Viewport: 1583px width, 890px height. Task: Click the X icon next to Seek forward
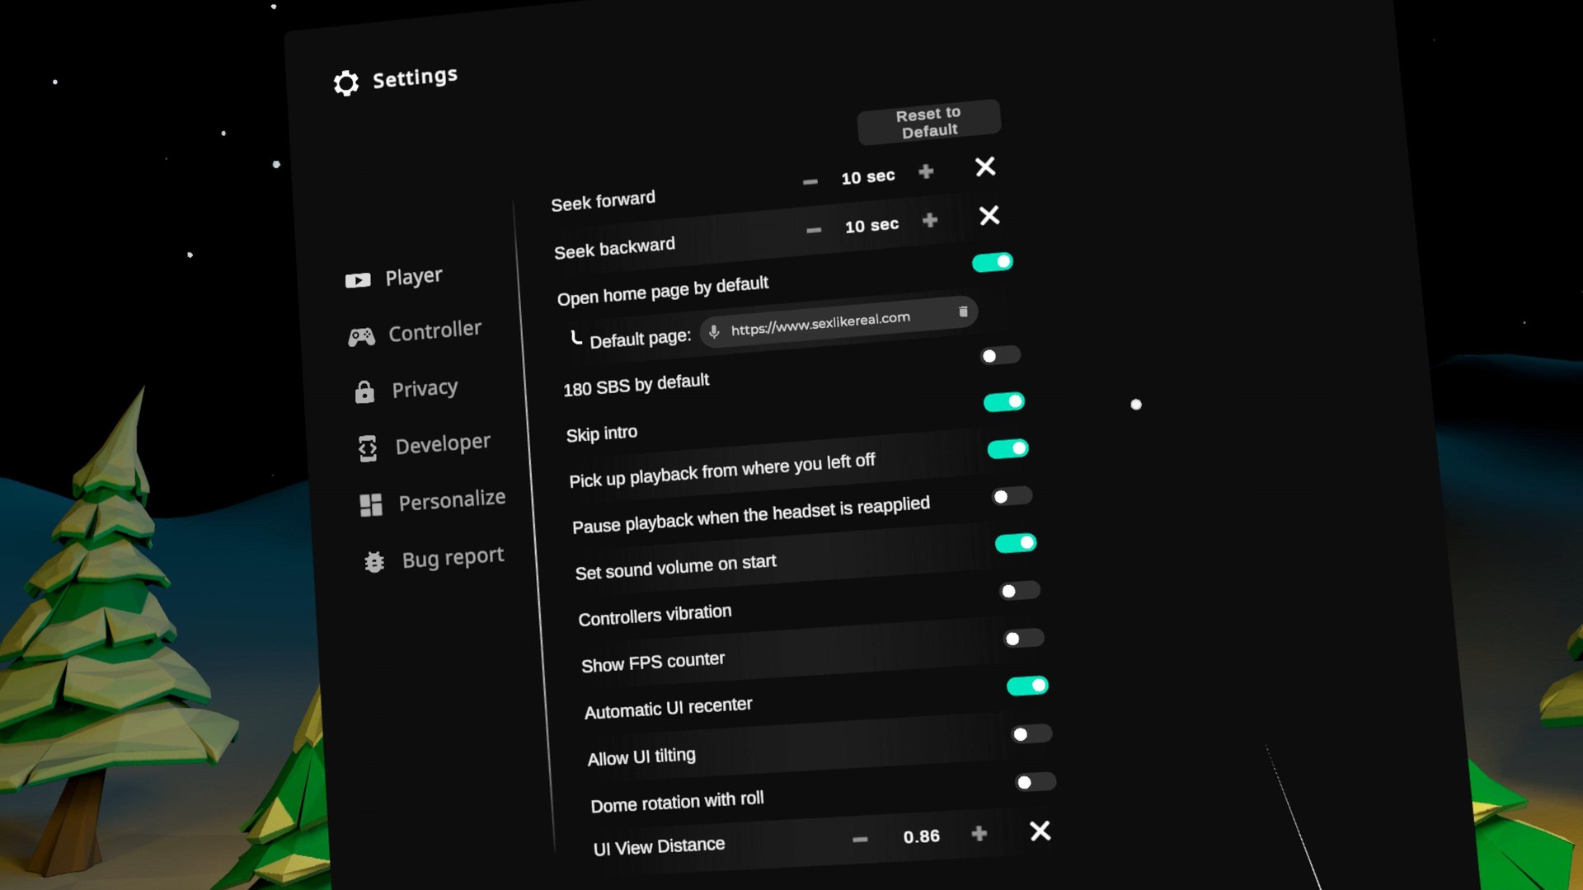[984, 167]
